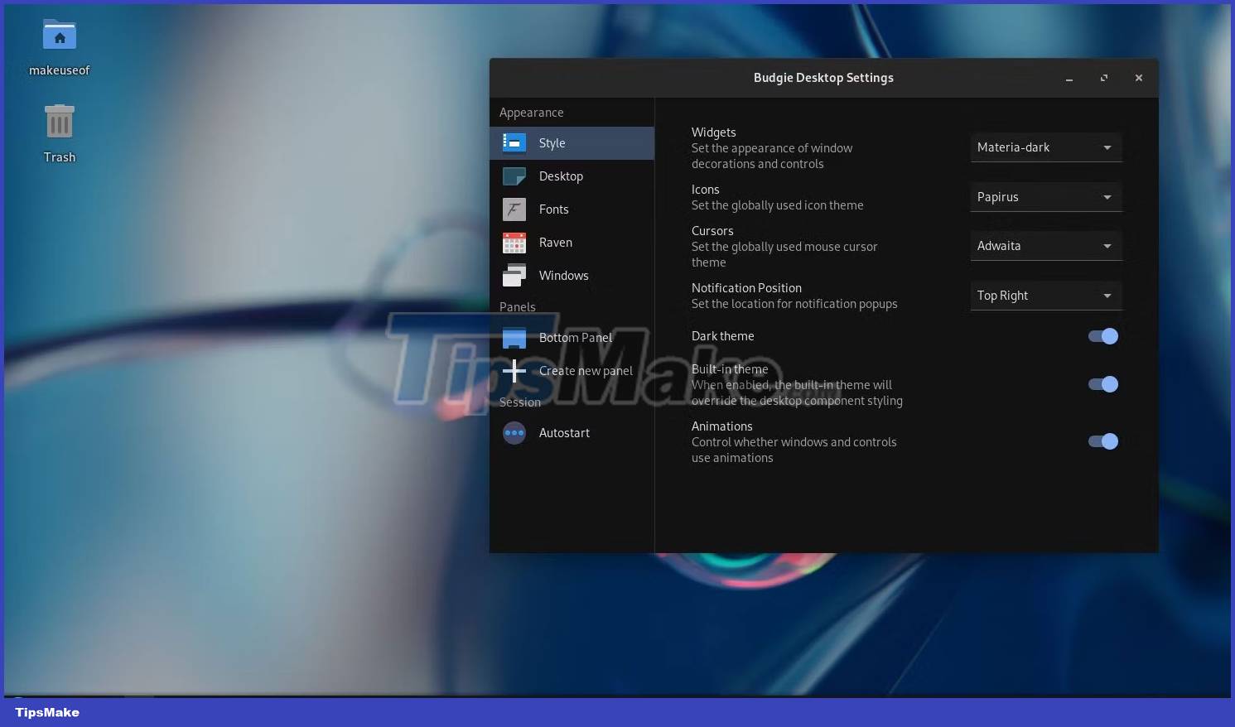The image size is (1235, 727).
Task: Click the Built-in theme label
Action: (730, 369)
